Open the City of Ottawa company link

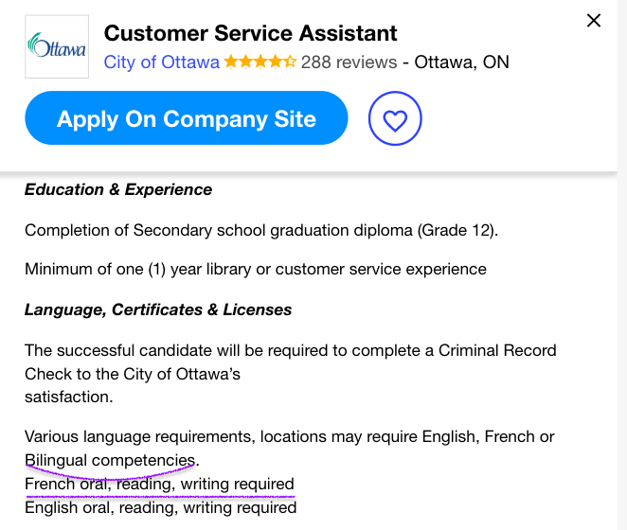162,62
